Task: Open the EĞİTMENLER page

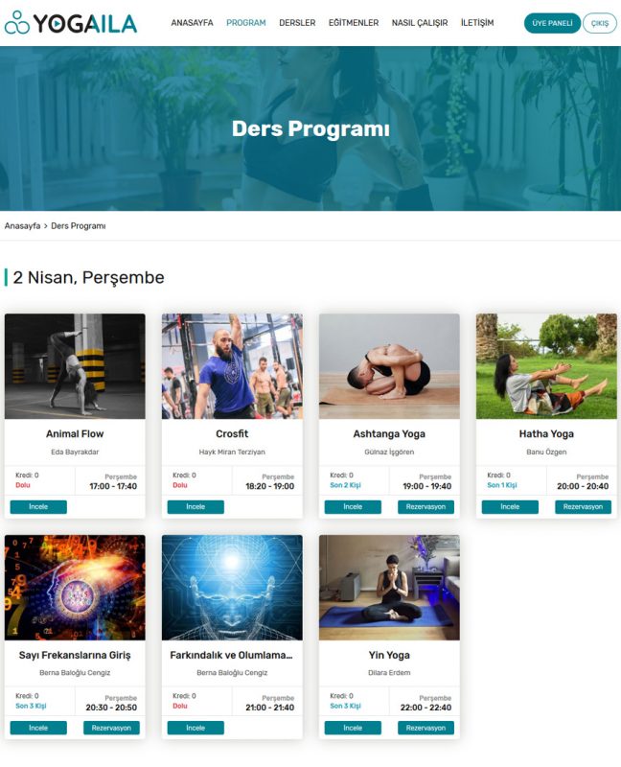Action: (353, 23)
